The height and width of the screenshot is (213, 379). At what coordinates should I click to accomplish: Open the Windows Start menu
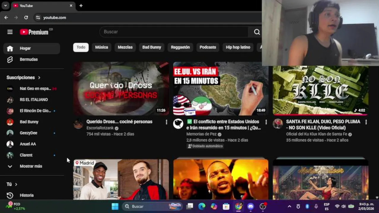[115, 206]
